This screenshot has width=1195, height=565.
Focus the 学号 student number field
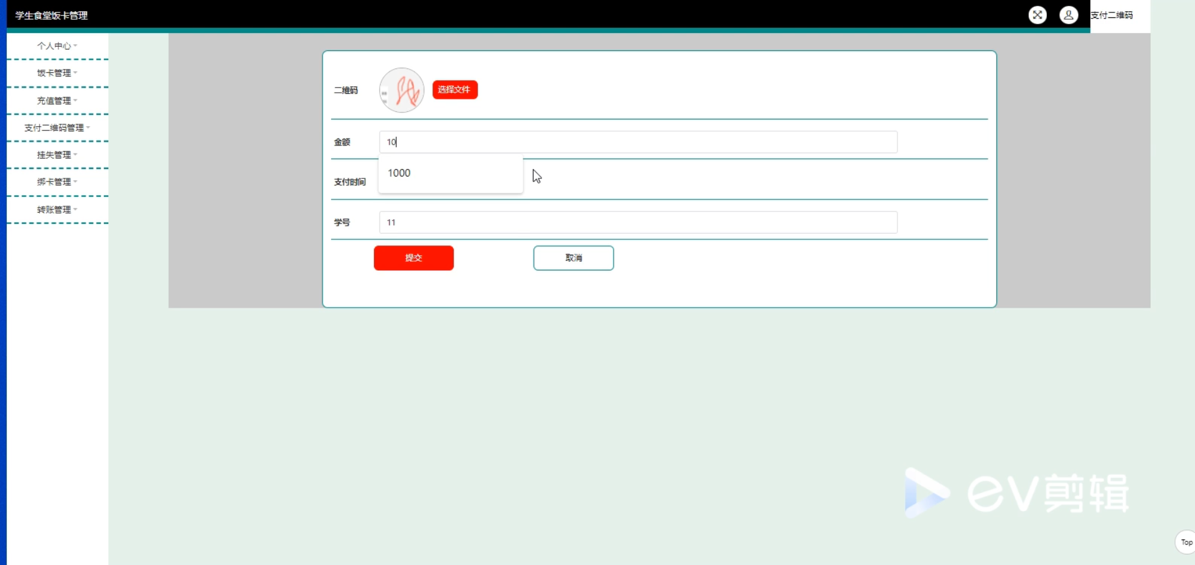pyautogui.click(x=638, y=222)
